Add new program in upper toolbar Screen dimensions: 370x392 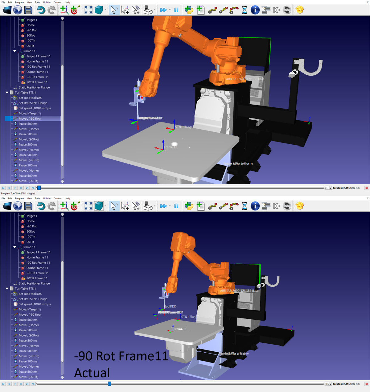coord(200,10)
